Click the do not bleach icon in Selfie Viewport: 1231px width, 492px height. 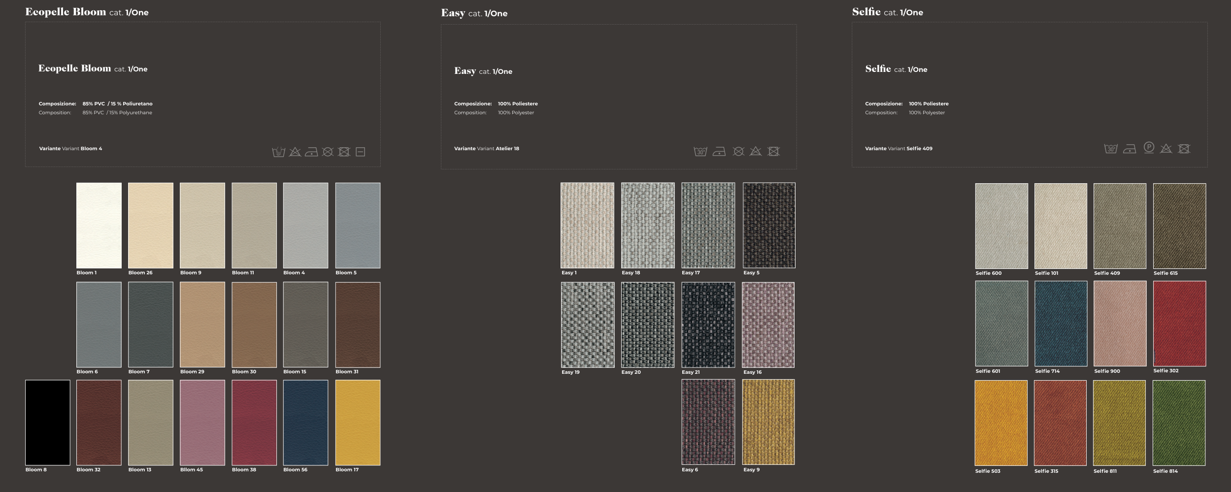pyautogui.click(x=1166, y=149)
